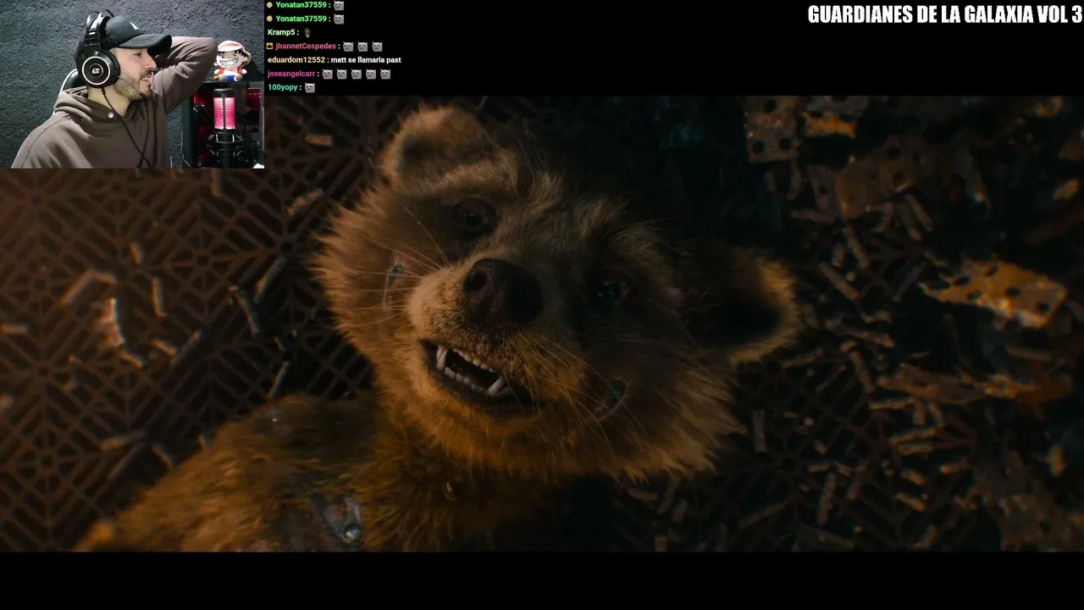Click the emote in Kramp5's chat message
The image size is (1084, 610).
(x=307, y=33)
